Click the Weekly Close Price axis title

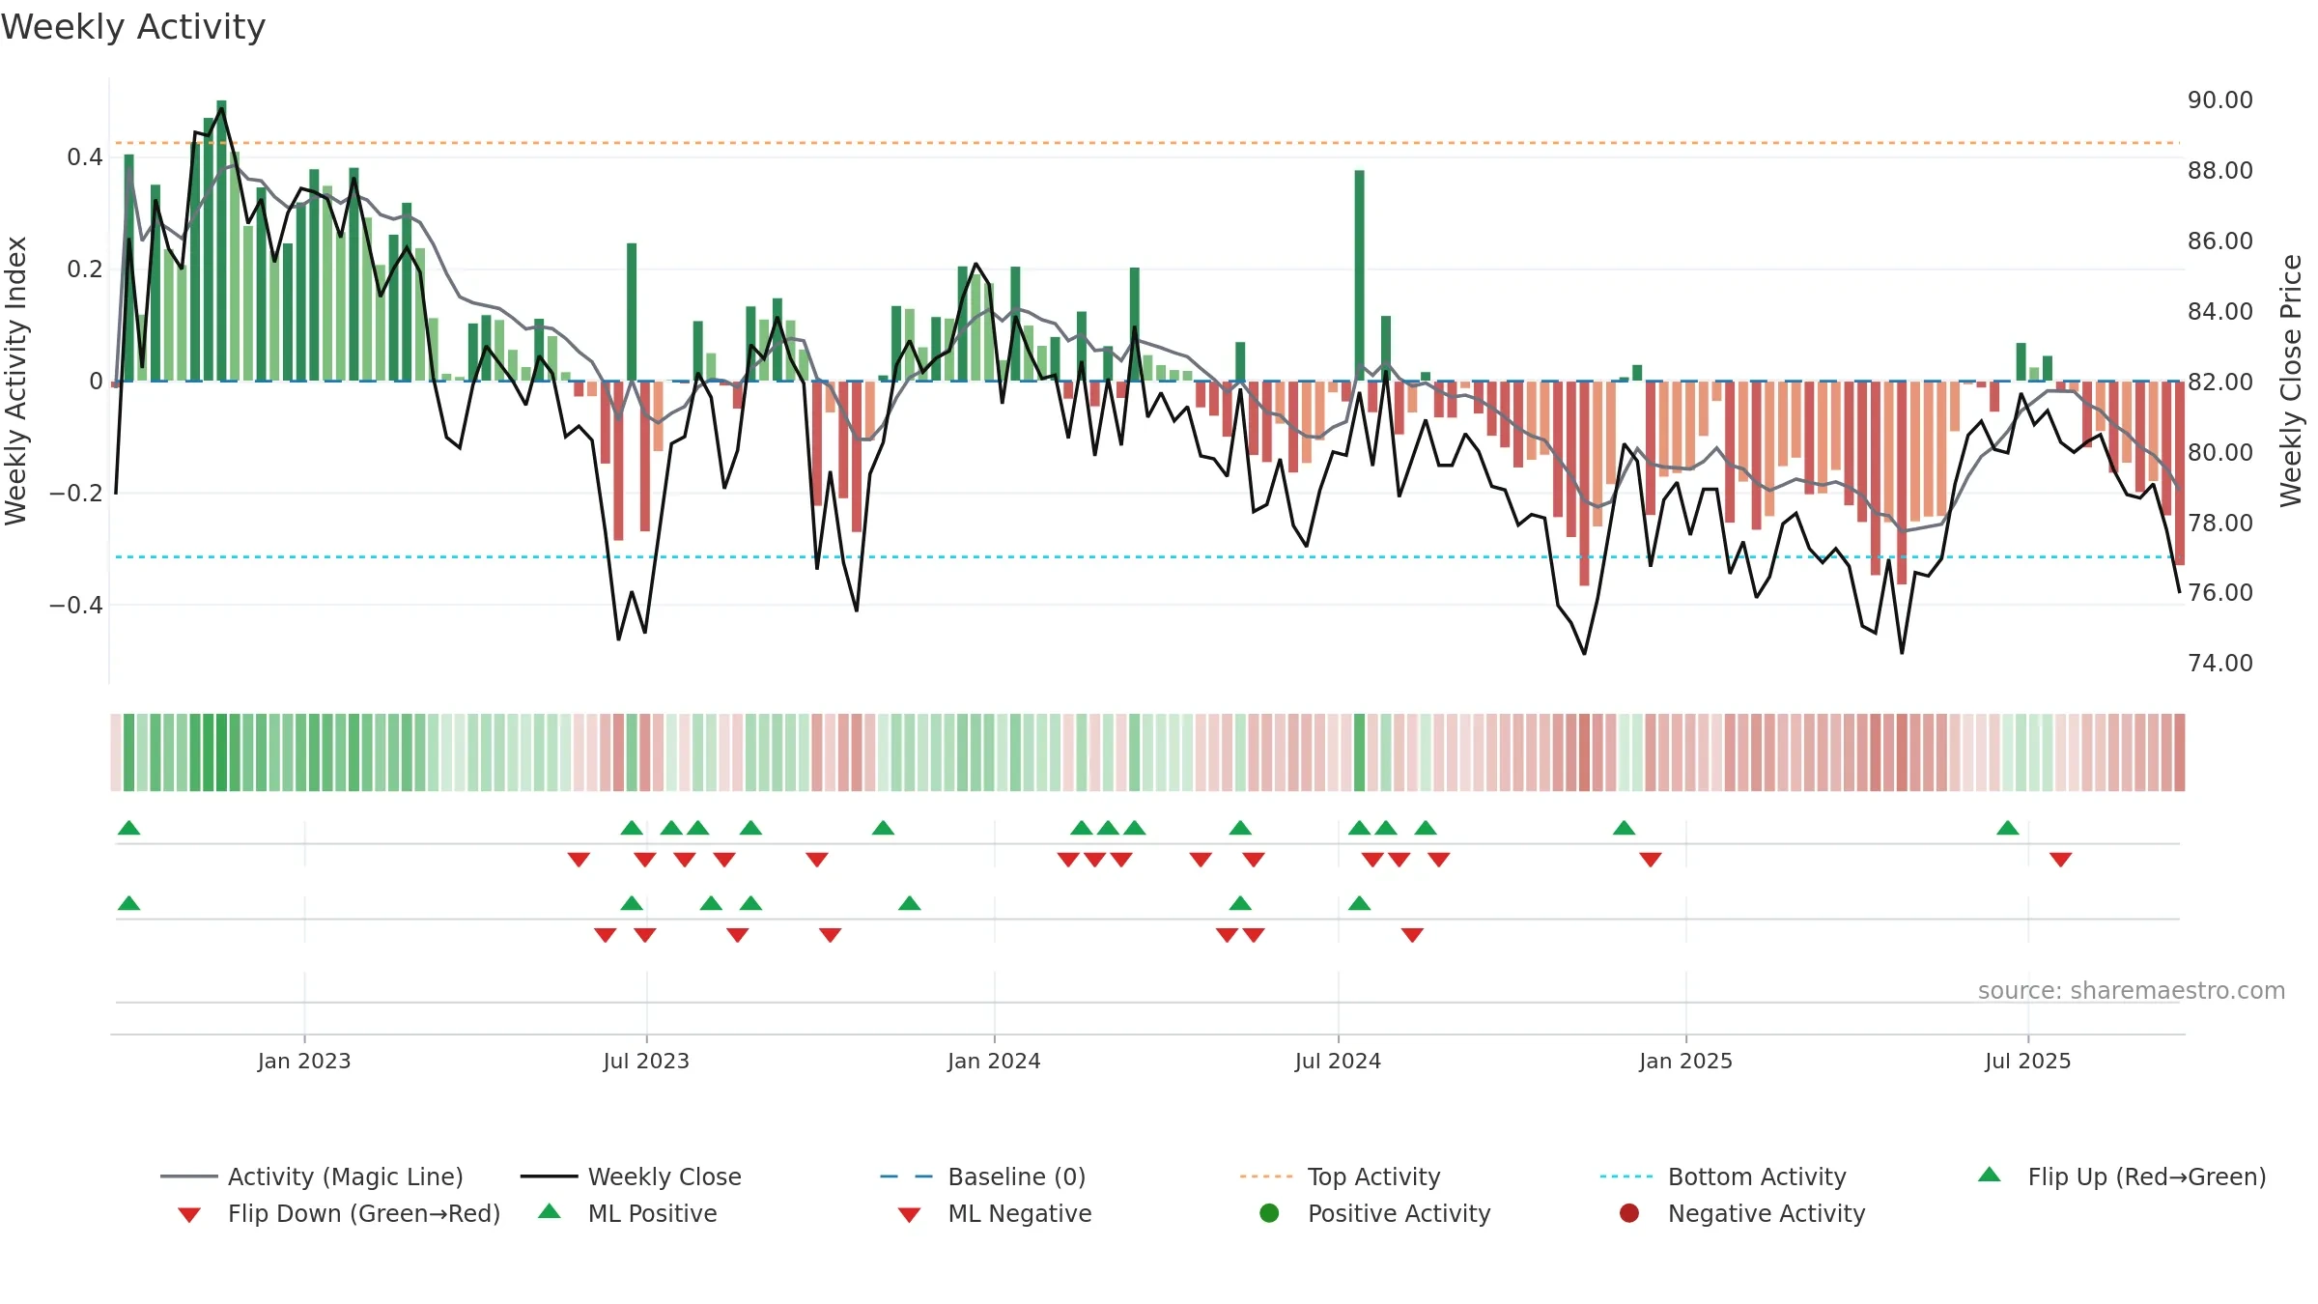pyautogui.click(x=2291, y=381)
